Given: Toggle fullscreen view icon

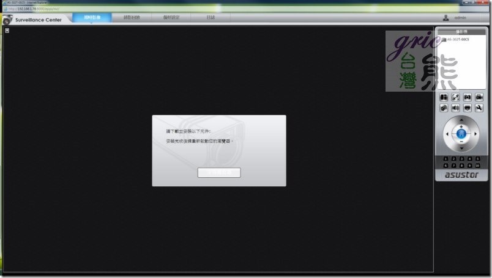Looking at the screenshot, I should point(455,97).
